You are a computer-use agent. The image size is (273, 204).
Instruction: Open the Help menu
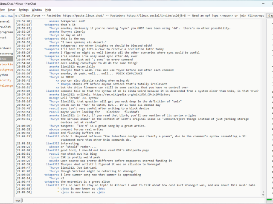pos(48,9)
